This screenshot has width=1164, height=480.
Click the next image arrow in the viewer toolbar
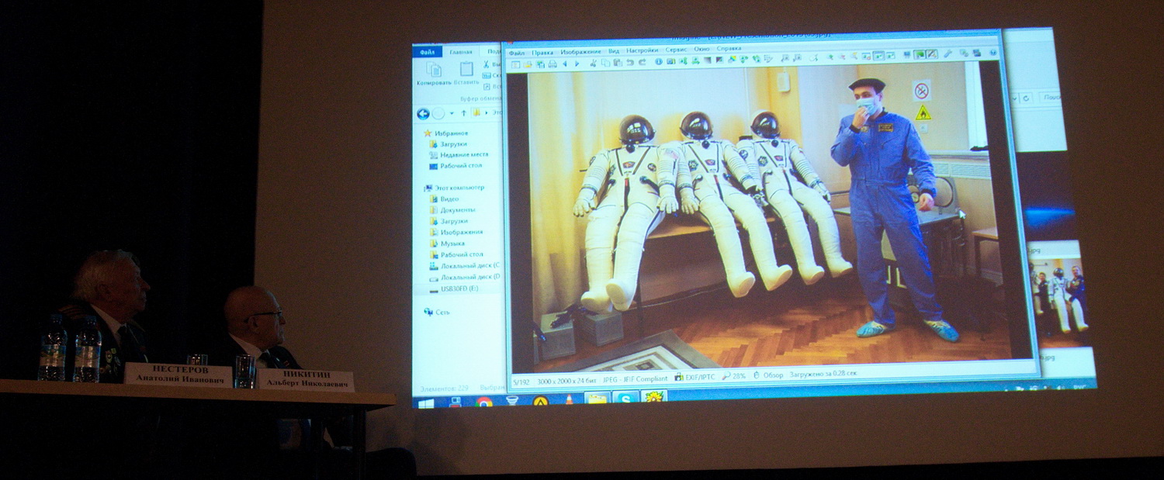(576, 64)
